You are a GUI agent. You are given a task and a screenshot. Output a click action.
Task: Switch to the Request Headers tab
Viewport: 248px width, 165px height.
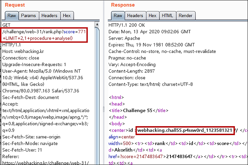[50, 15]
